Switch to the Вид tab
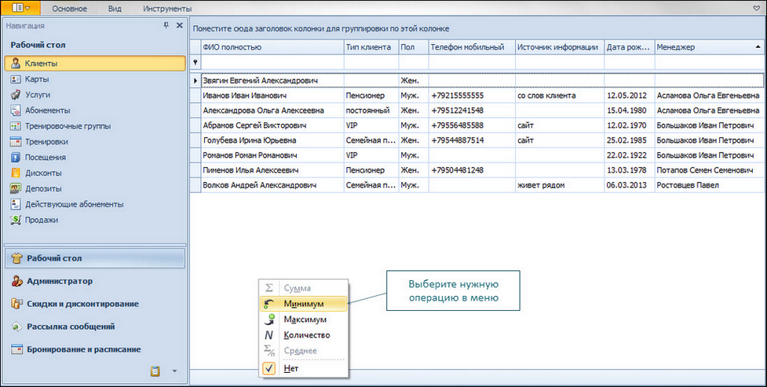 click(x=115, y=9)
